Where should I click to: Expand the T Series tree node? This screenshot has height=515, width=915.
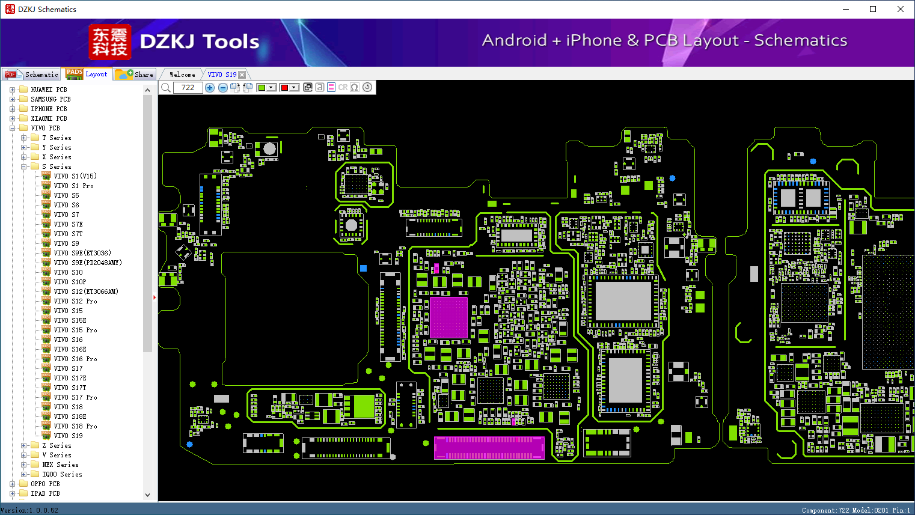(x=24, y=138)
